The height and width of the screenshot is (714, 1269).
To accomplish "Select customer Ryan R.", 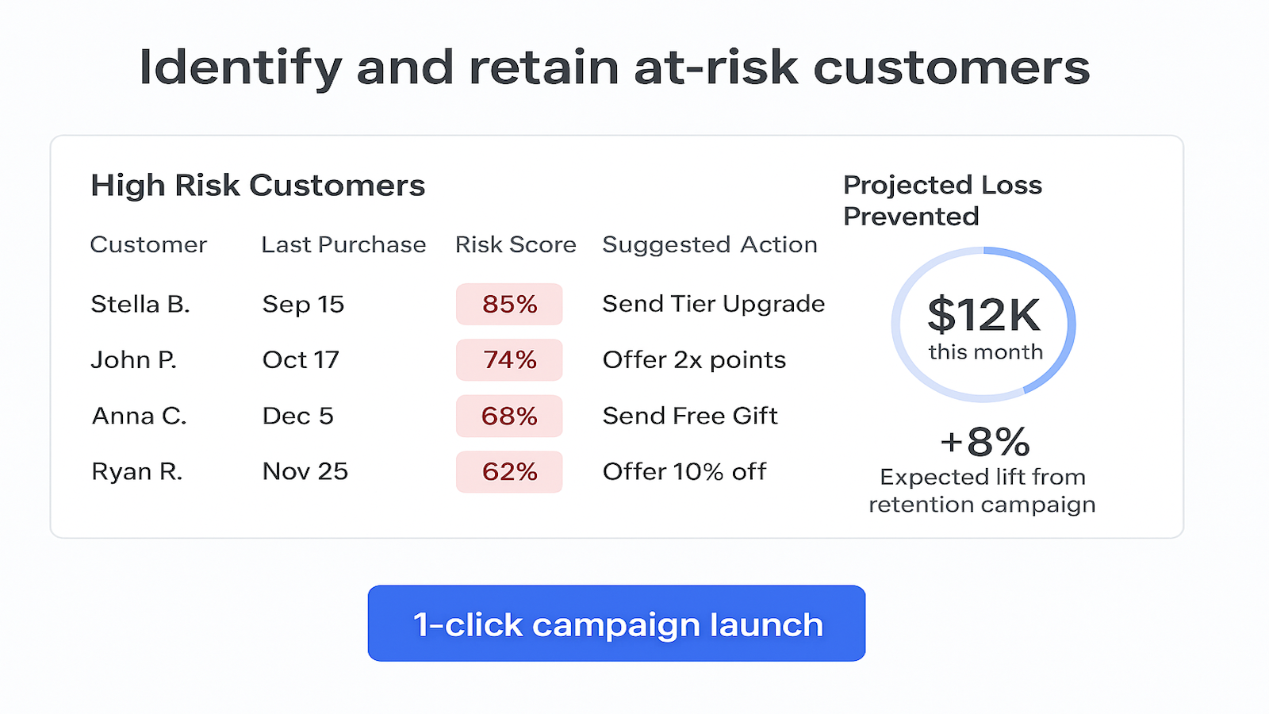I will [136, 472].
